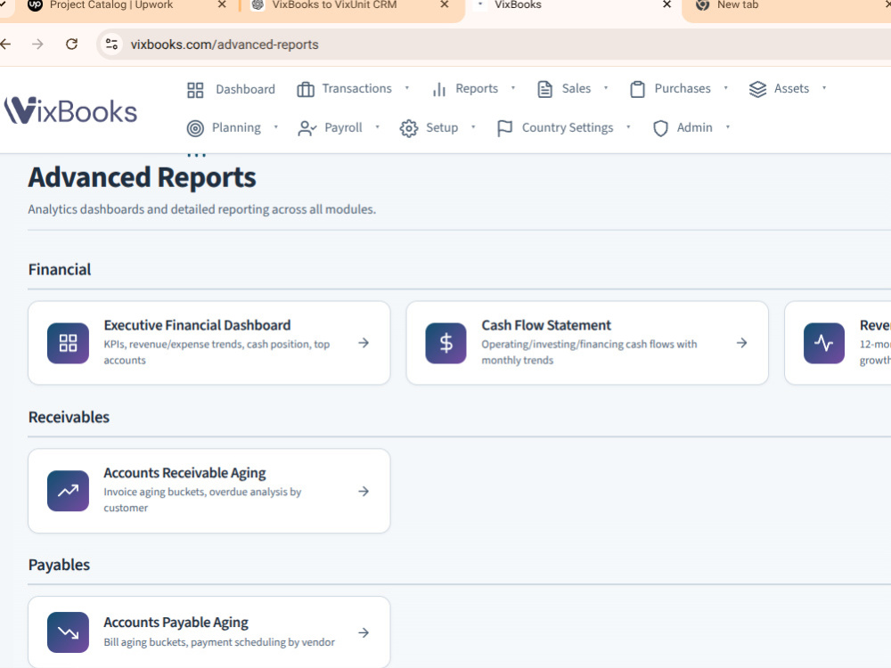The image size is (891, 668).
Task: Click the address bar URL vixbooks.com/advanced-reports
Action: [x=225, y=45]
